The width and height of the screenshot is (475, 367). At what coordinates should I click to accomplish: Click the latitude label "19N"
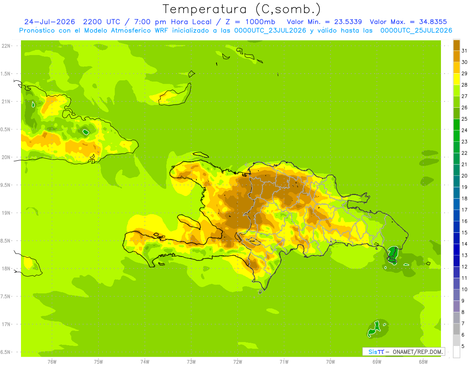[x=6, y=213]
